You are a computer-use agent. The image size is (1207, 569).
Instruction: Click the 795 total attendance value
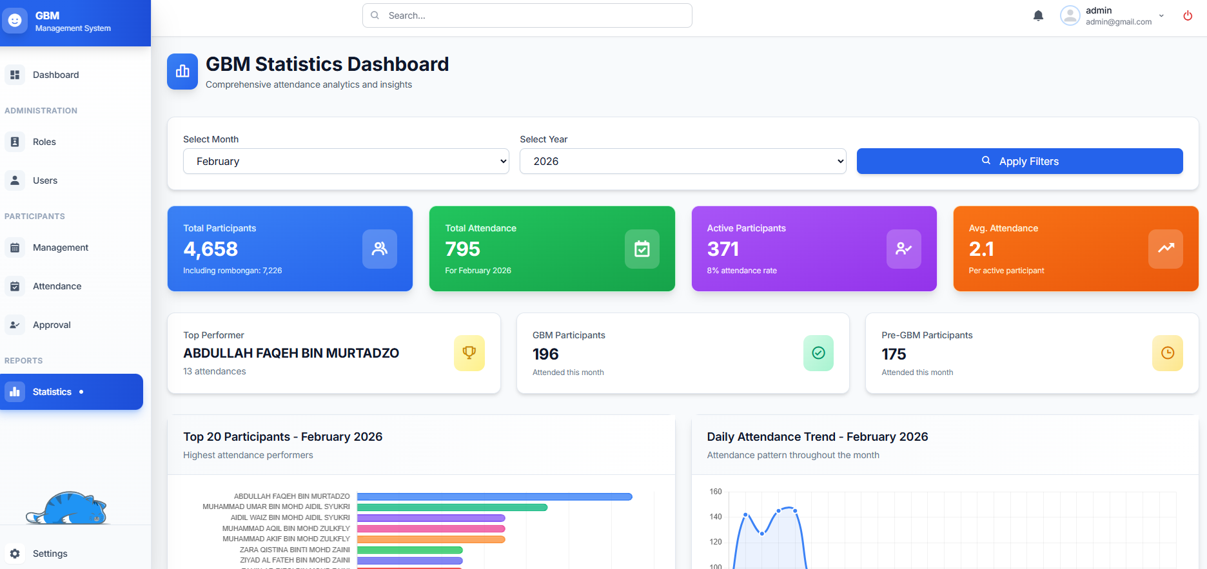coord(462,249)
